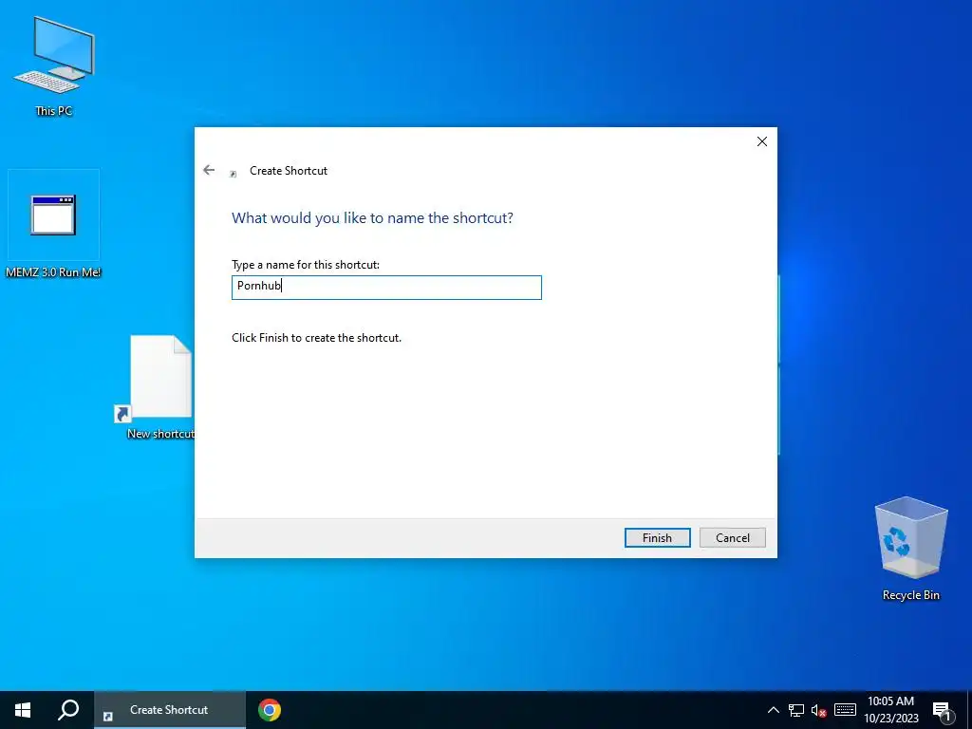The image size is (972, 729).
Task: Open the taskbar search
Action: [x=68, y=710]
